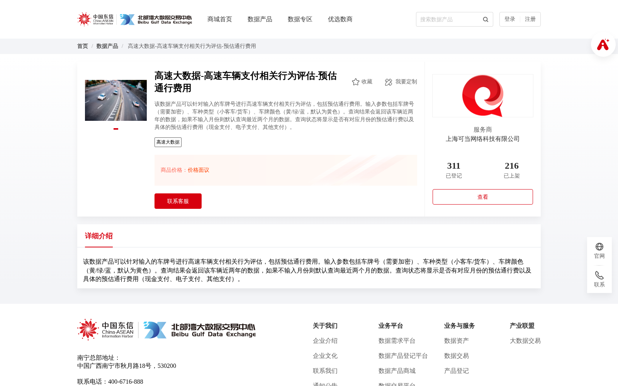The width and height of the screenshot is (618, 386).
Task: Click footer heading 产业联盟
Action: [522, 326]
